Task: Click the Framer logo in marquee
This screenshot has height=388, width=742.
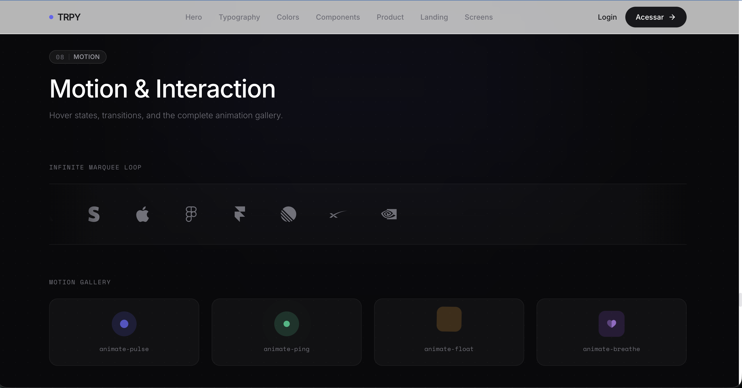Action: (240, 214)
